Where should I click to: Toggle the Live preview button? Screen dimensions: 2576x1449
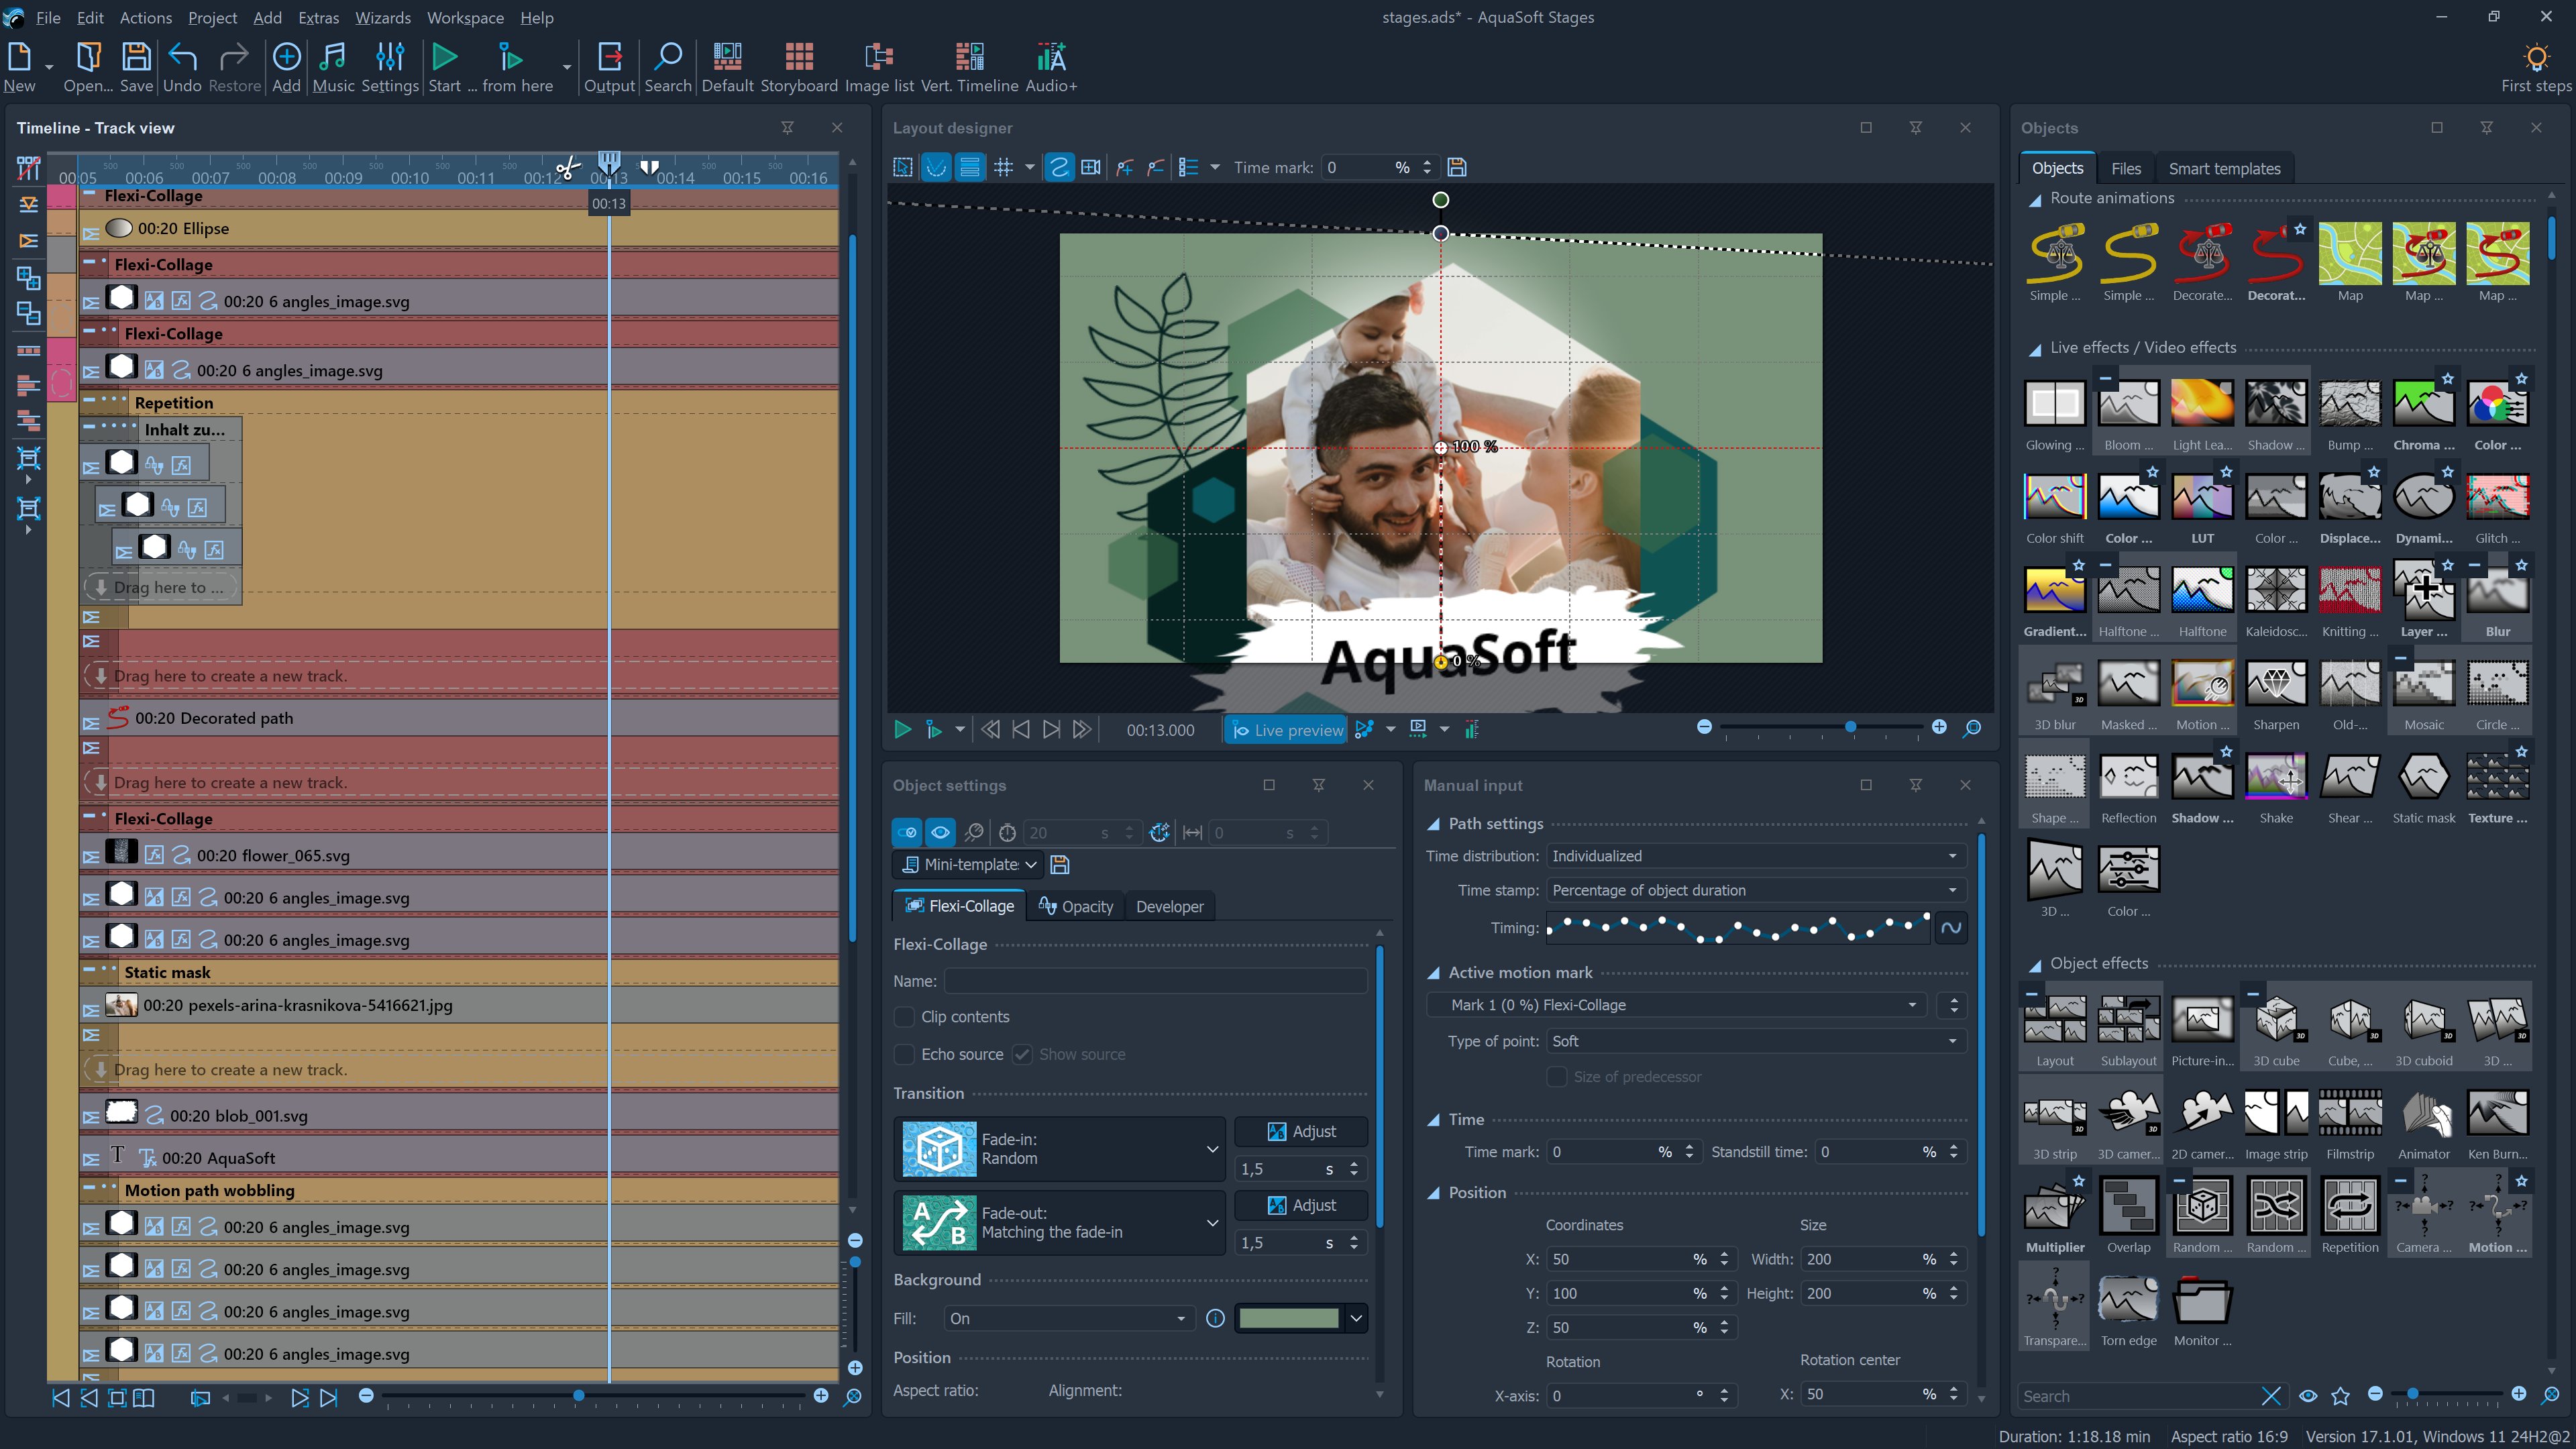[x=1286, y=730]
